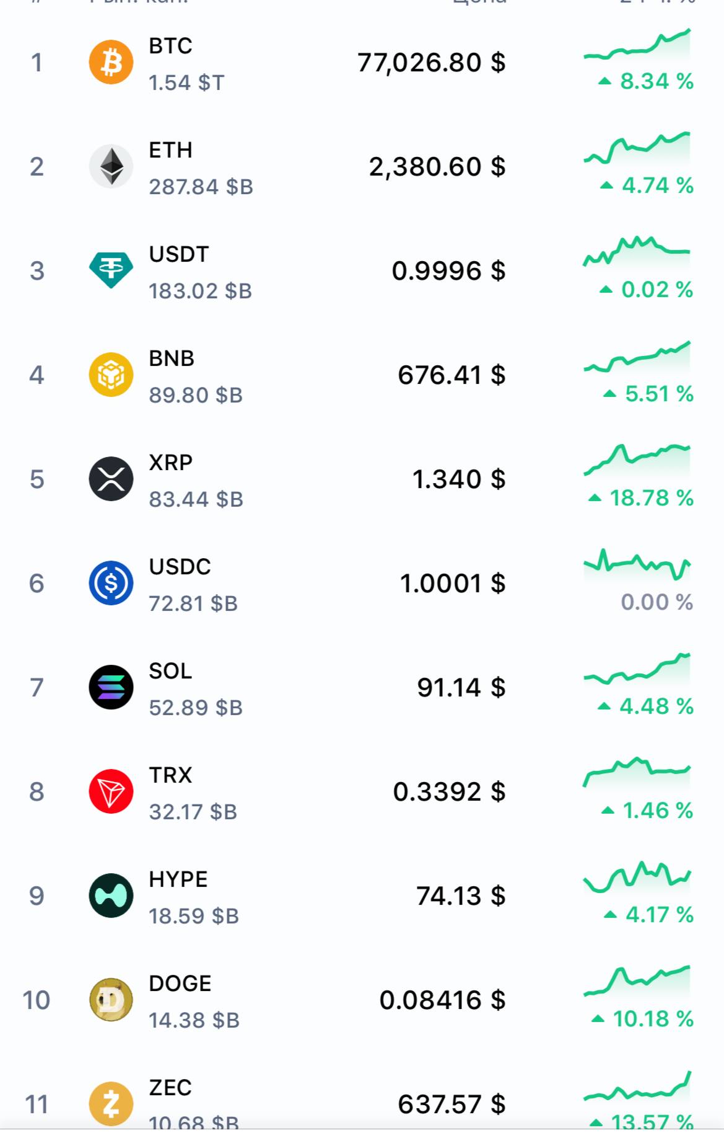
Task: Tap the Bitcoin BTC coin icon
Action: click(111, 62)
